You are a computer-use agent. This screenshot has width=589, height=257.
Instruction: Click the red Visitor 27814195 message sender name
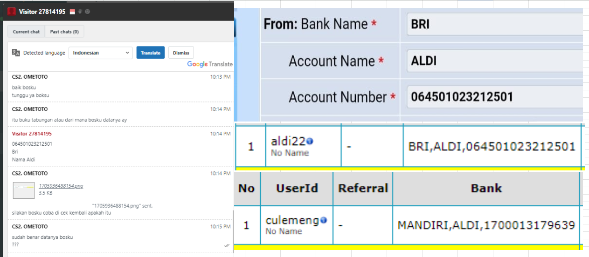pyautogui.click(x=32, y=134)
